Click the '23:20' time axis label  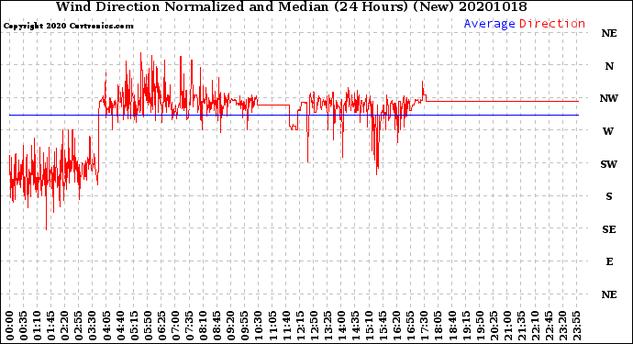(563, 326)
